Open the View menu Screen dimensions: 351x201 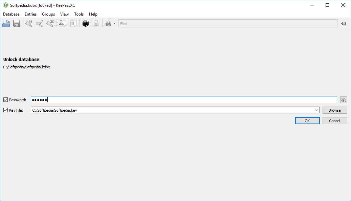tap(64, 14)
